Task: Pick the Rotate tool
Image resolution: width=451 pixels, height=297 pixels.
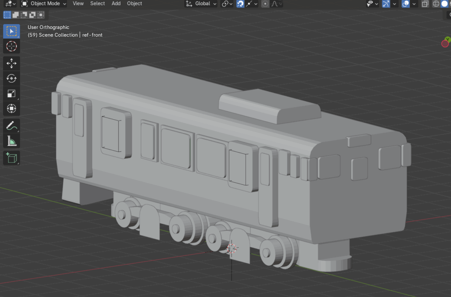Action: tap(11, 78)
